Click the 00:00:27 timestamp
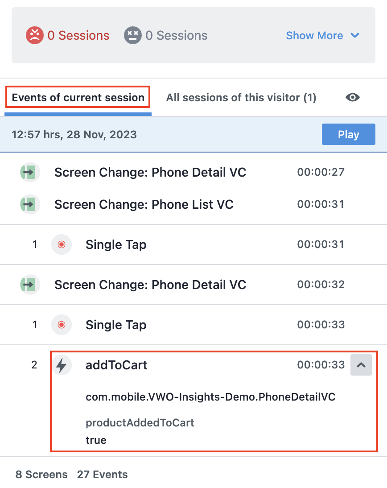This screenshot has height=488, width=387. 321,172
